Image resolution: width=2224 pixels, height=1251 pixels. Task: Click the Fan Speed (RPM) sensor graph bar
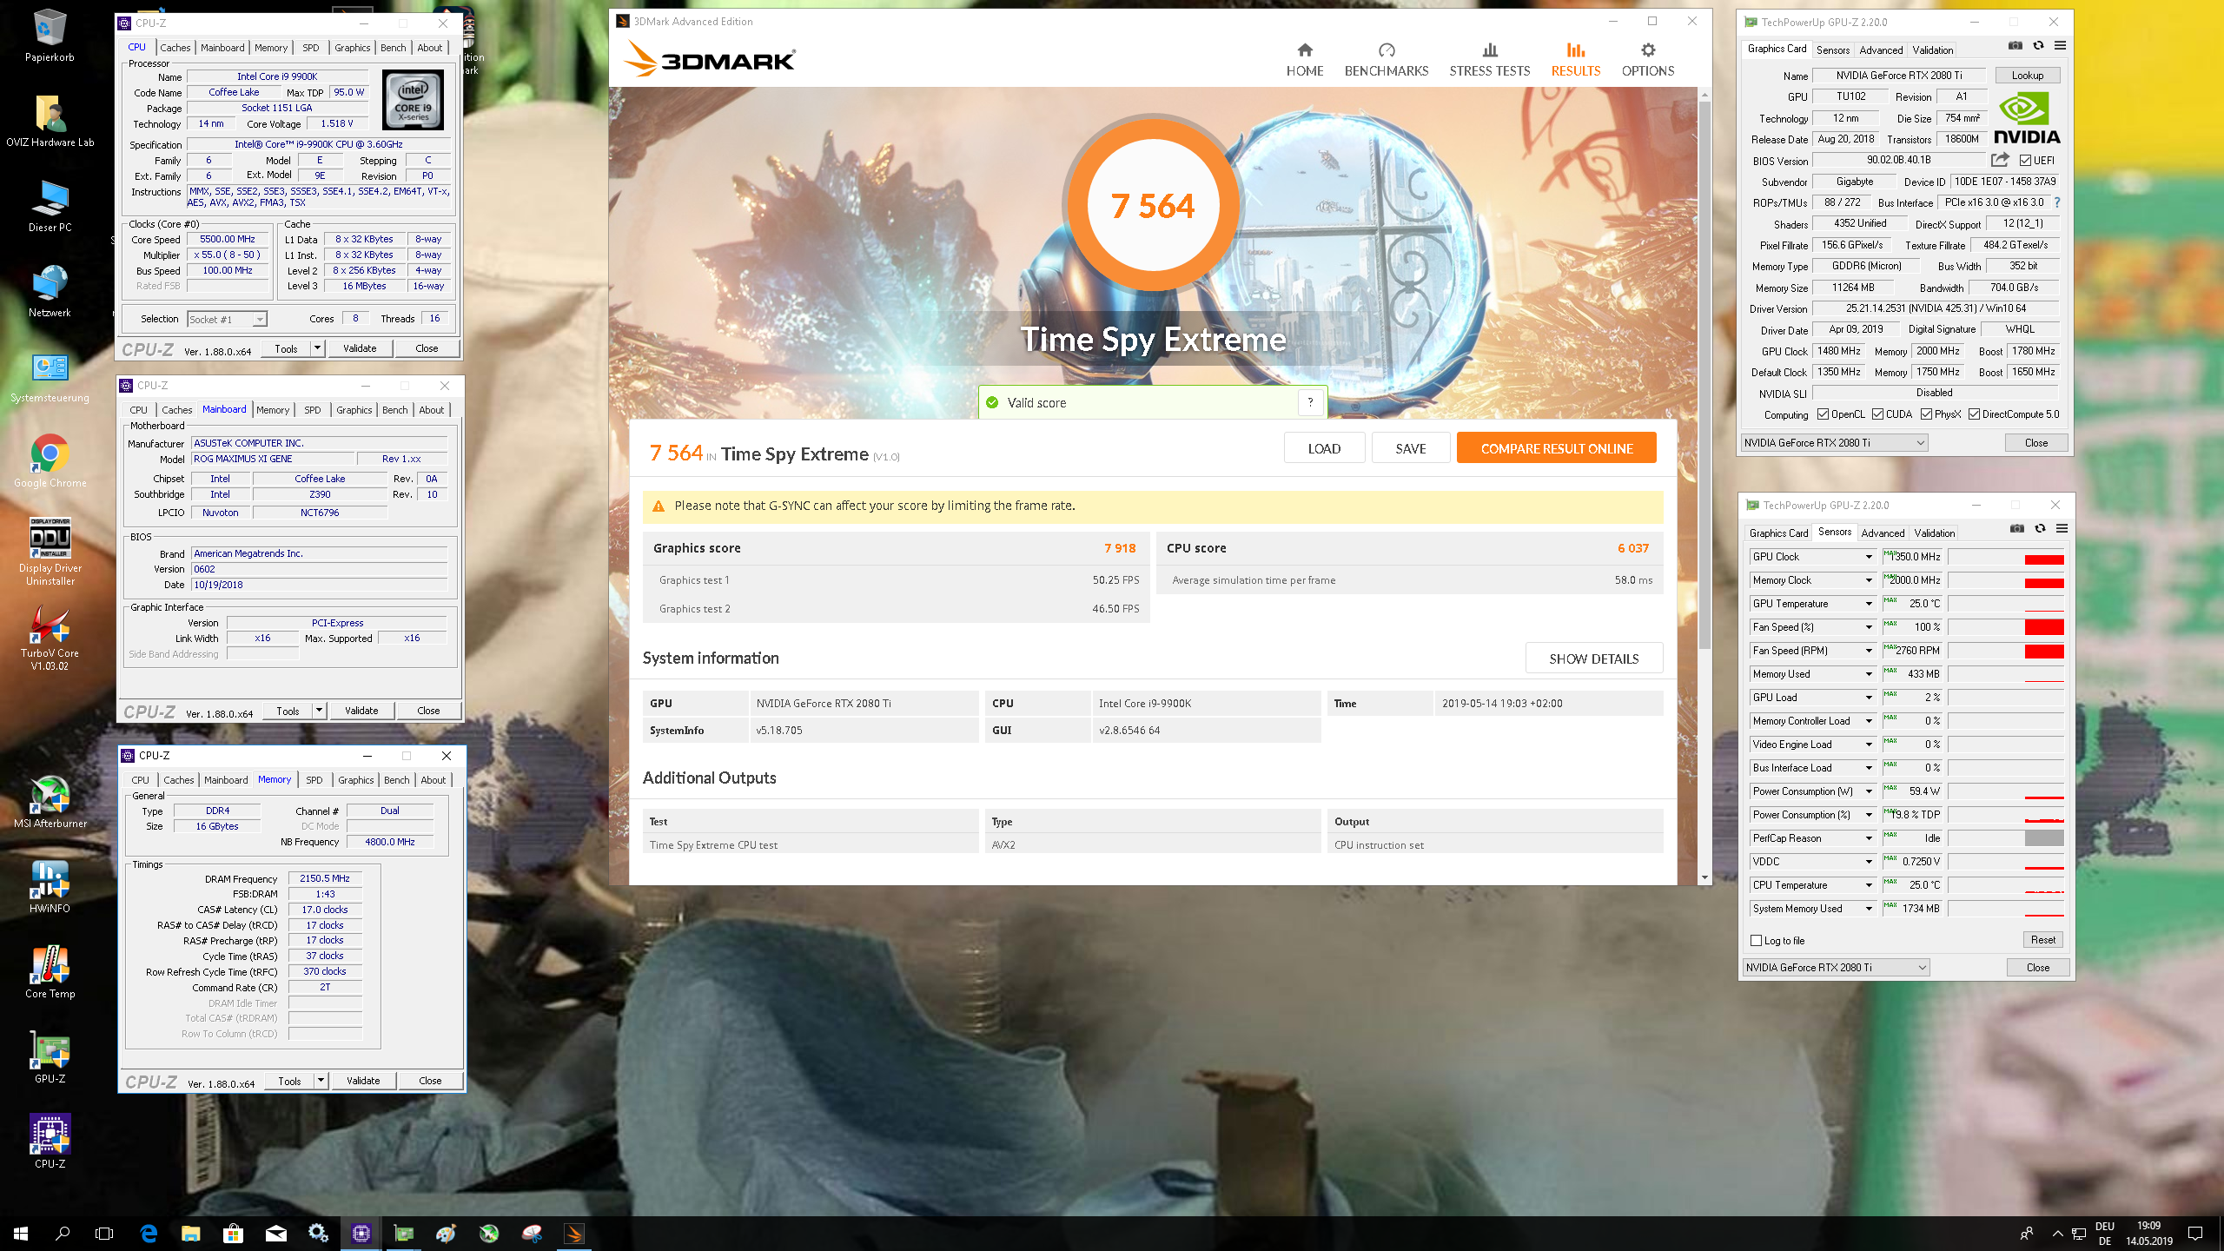[2006, 651]
